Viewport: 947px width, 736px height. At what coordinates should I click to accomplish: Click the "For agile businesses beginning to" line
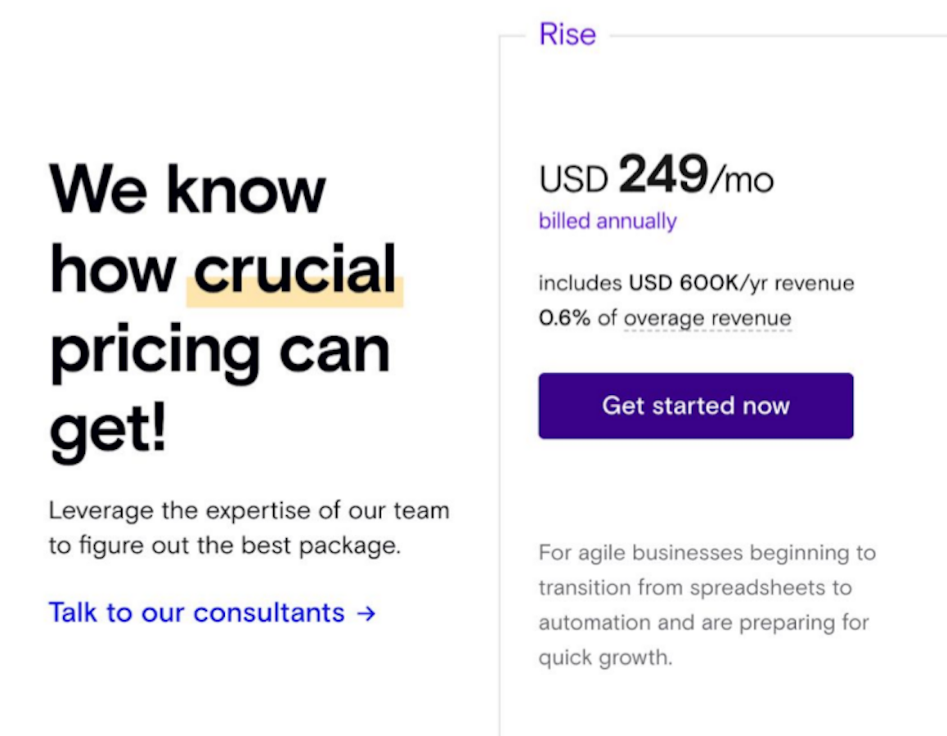coord(707,553)
